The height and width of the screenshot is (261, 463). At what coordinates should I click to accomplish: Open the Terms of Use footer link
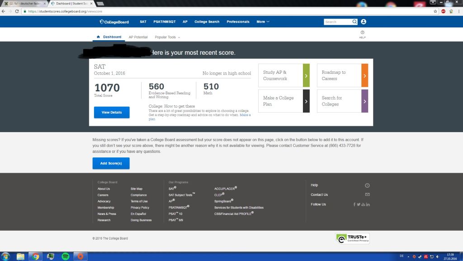pyautogui.click(x=139, y=201)
